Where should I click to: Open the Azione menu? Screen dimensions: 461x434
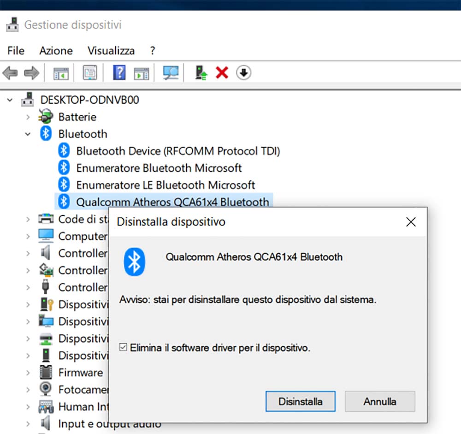point(56,51)
